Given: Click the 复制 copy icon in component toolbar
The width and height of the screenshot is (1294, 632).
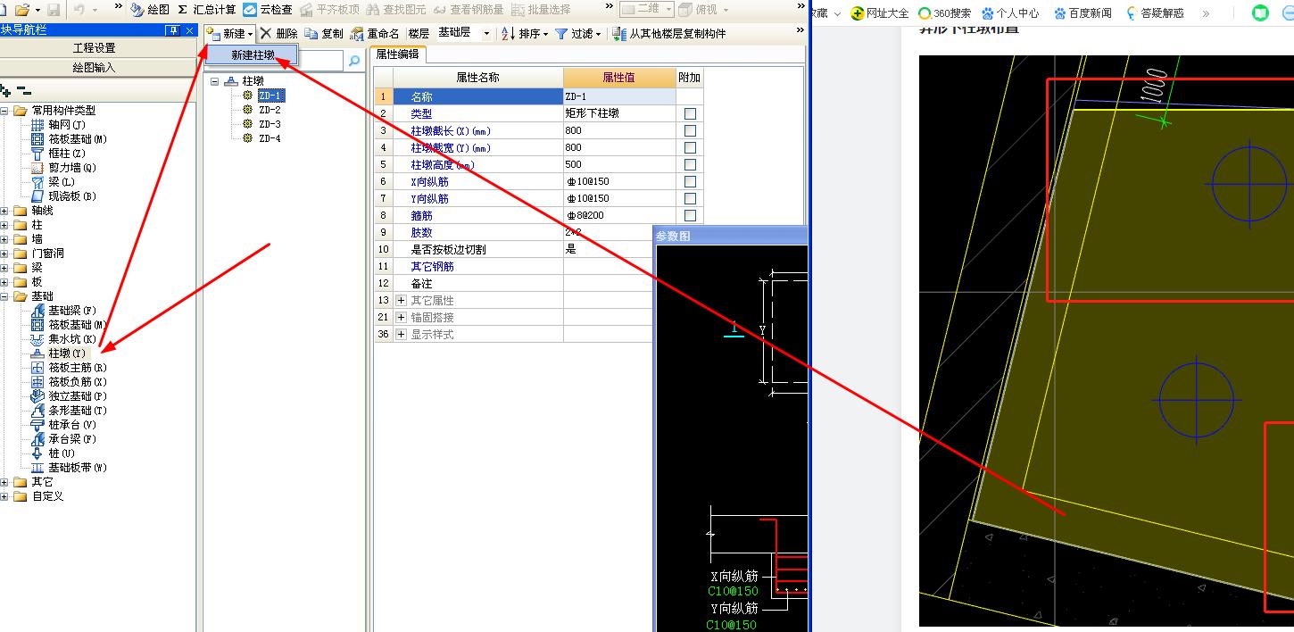Looking at the screenshot, I should point(311,33).
